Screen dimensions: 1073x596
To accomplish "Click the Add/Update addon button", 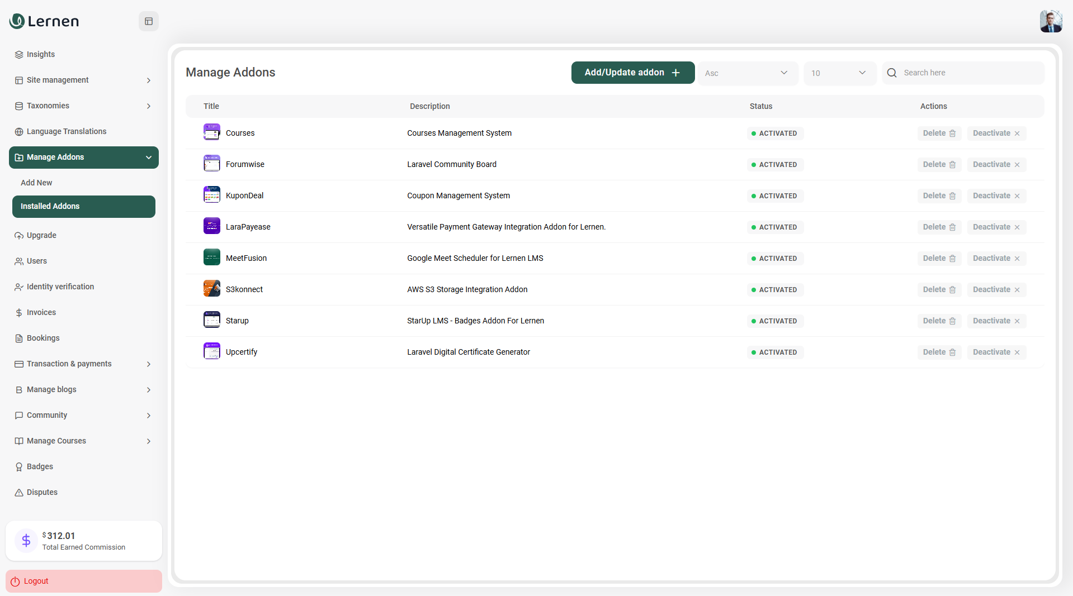I will pyautogui.click(x=632, y=72).
